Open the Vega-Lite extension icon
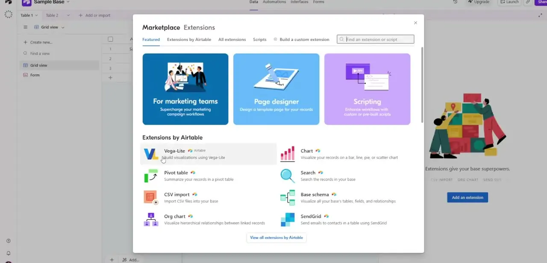547x263 pixels. coord(151,154)
